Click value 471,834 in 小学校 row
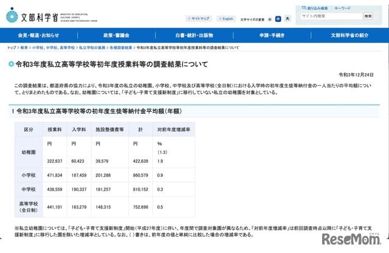This screenshot has height=253, width=389. [55, 175]
